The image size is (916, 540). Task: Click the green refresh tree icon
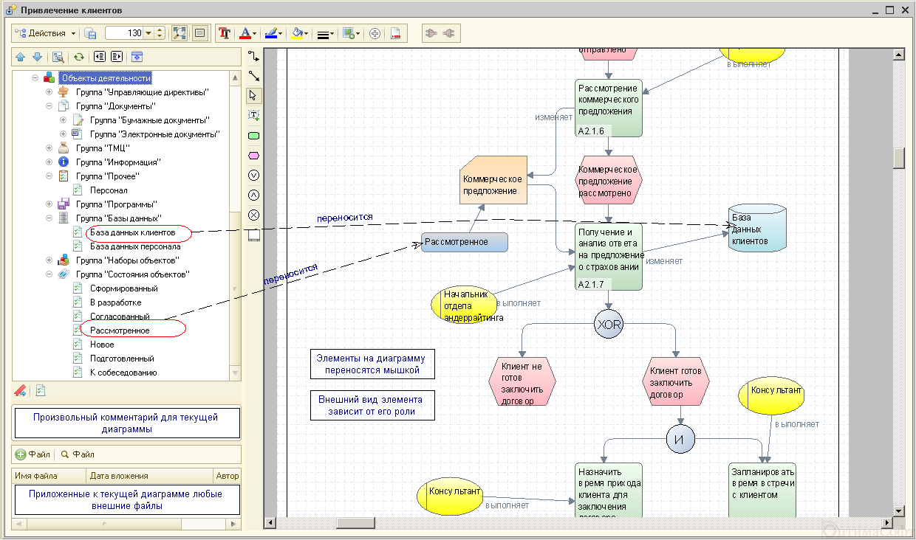78,57
